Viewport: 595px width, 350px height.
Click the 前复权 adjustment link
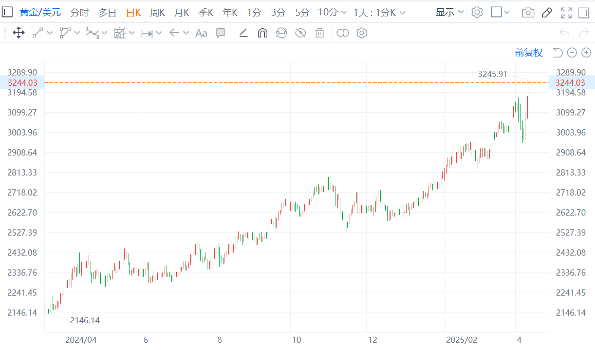(x=528, y=52)
